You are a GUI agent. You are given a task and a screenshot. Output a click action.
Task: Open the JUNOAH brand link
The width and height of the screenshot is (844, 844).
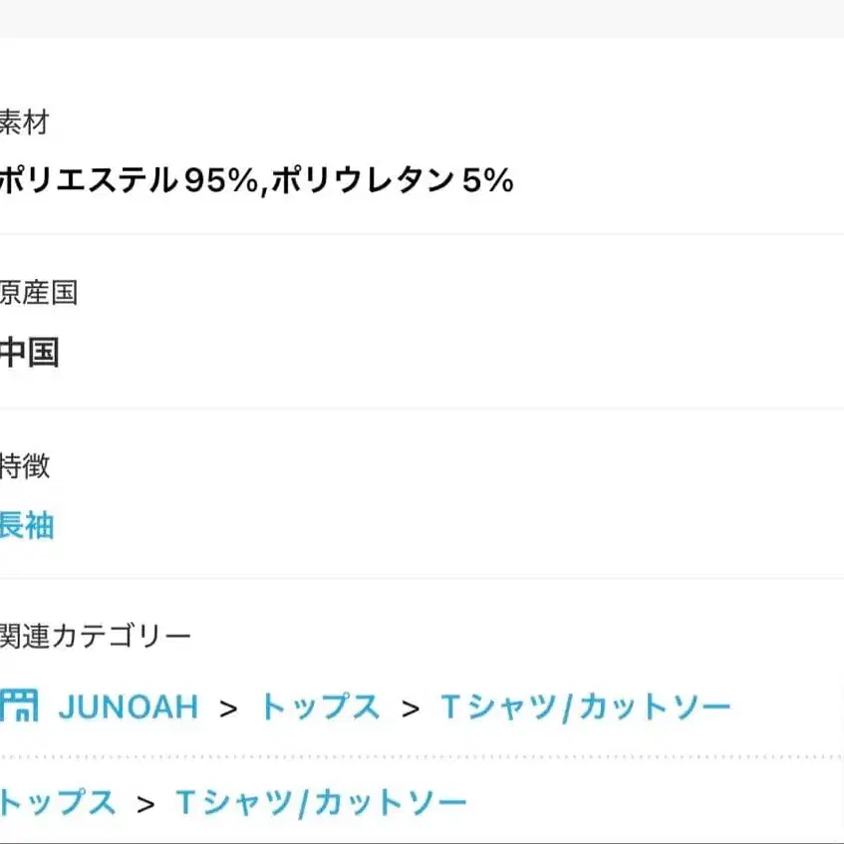tap(128, 707)
